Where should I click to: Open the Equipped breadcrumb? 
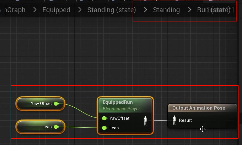pyautogui.click(x=56, y=10)
